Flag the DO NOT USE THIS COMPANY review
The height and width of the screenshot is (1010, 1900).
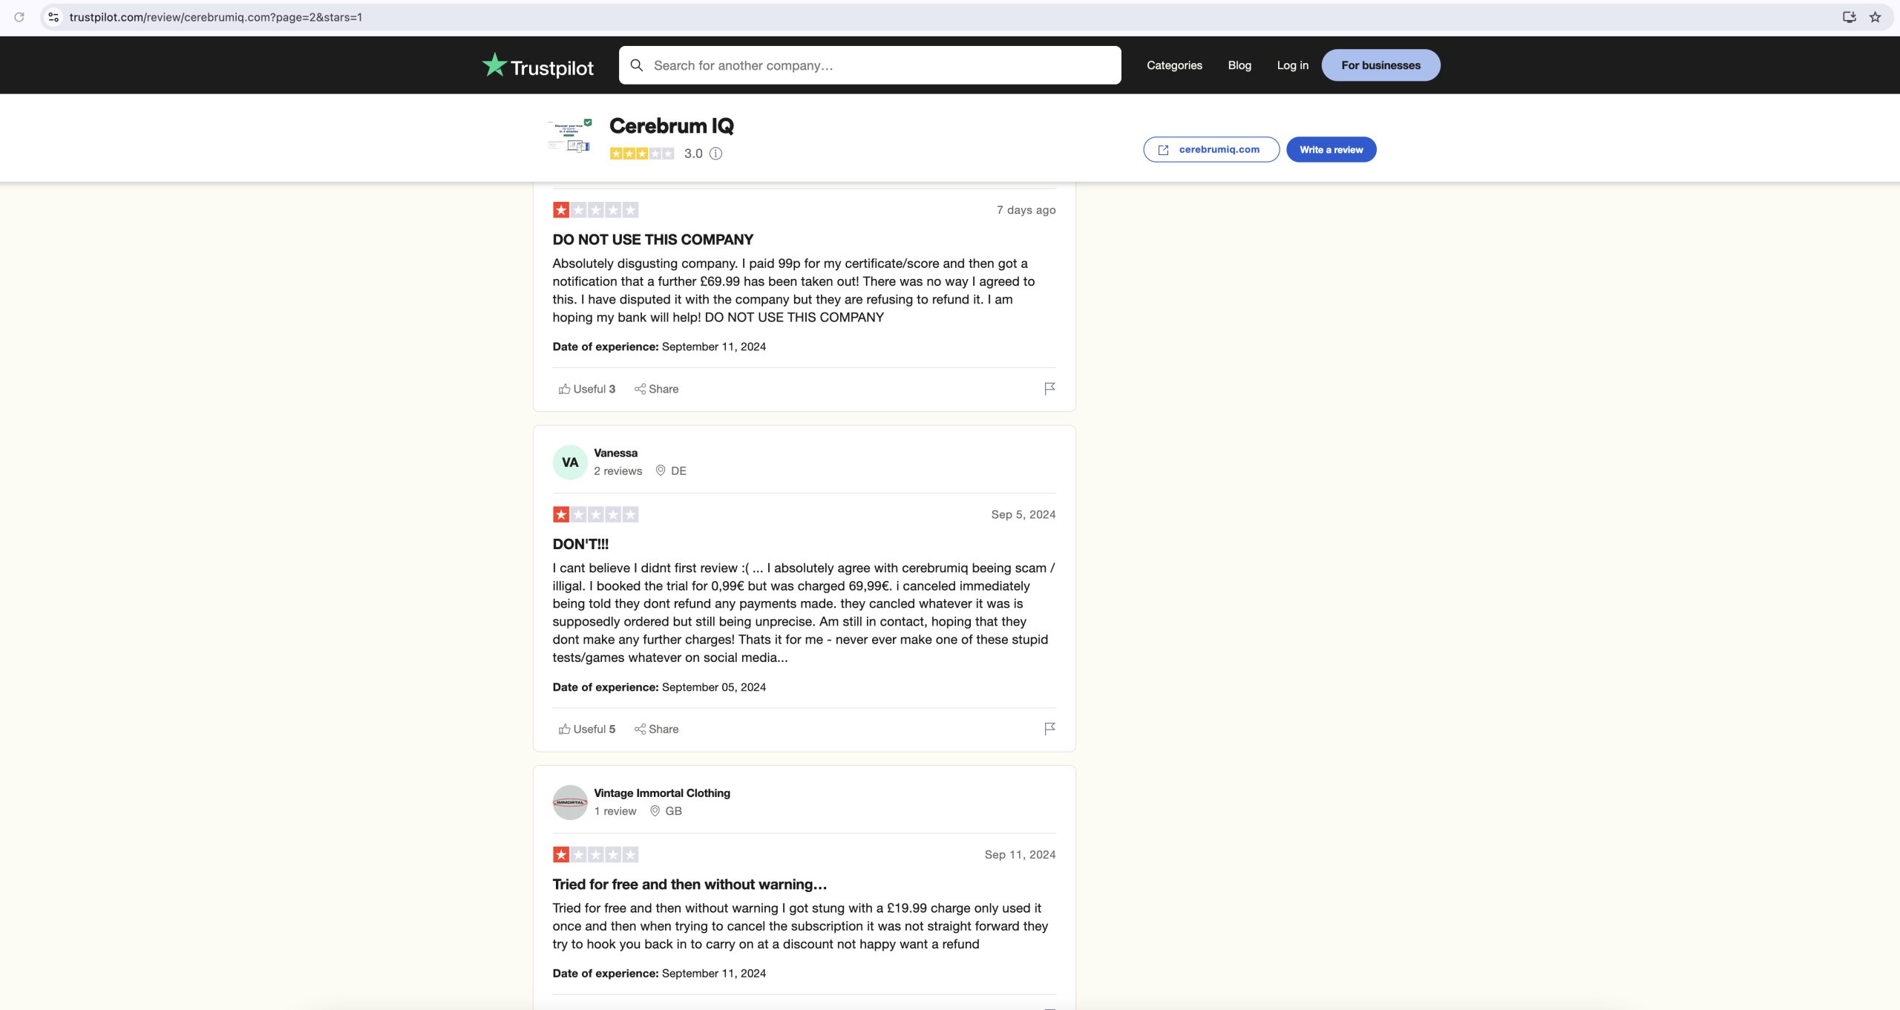[x=1049, y=388]
